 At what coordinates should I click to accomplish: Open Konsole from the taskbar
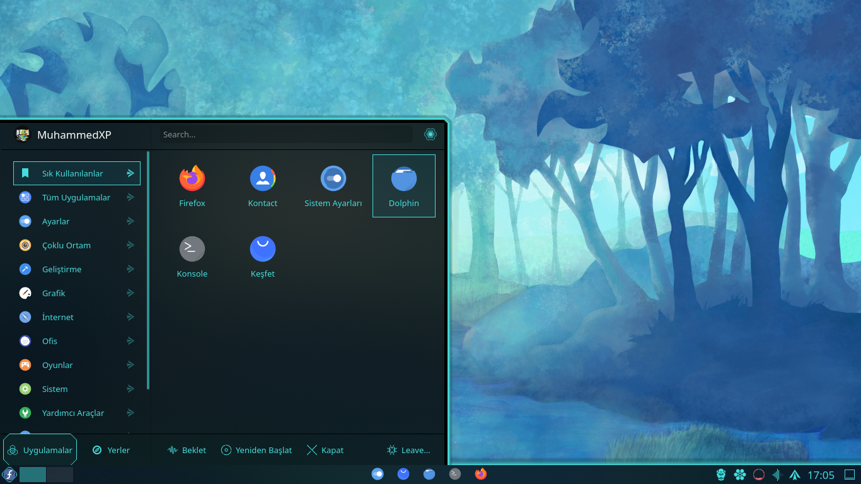tap(455, 474)
